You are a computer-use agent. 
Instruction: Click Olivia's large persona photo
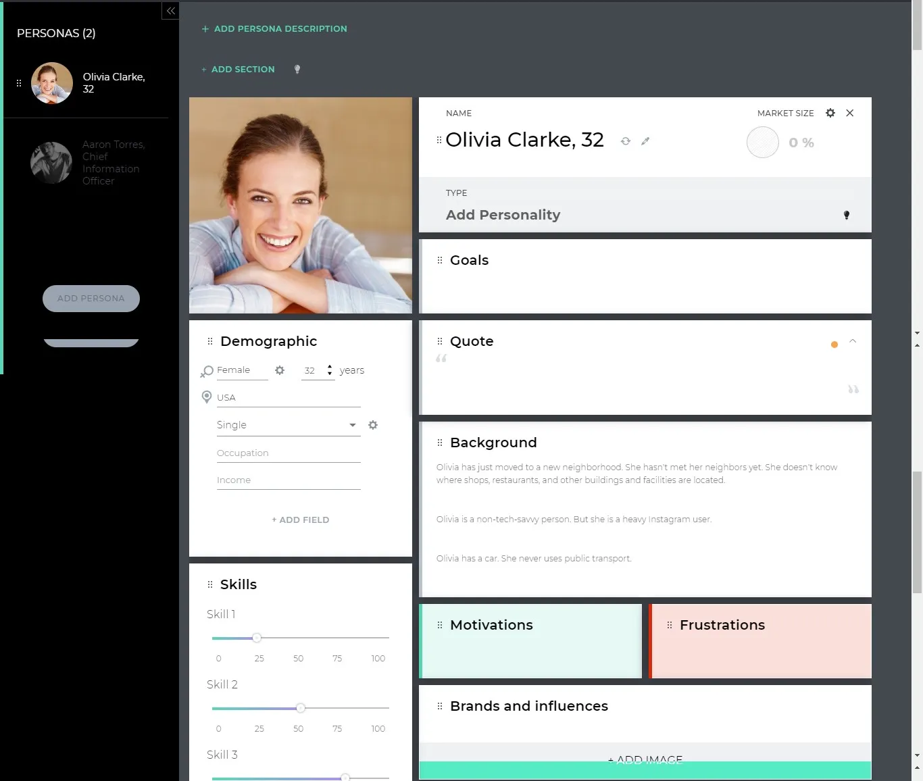tap(301, 205)
